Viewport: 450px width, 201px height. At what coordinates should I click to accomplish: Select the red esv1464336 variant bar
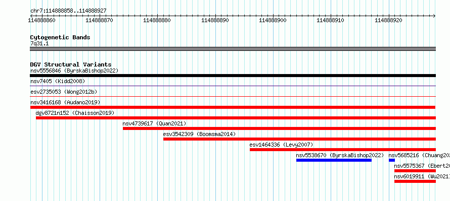coord(343,150)
